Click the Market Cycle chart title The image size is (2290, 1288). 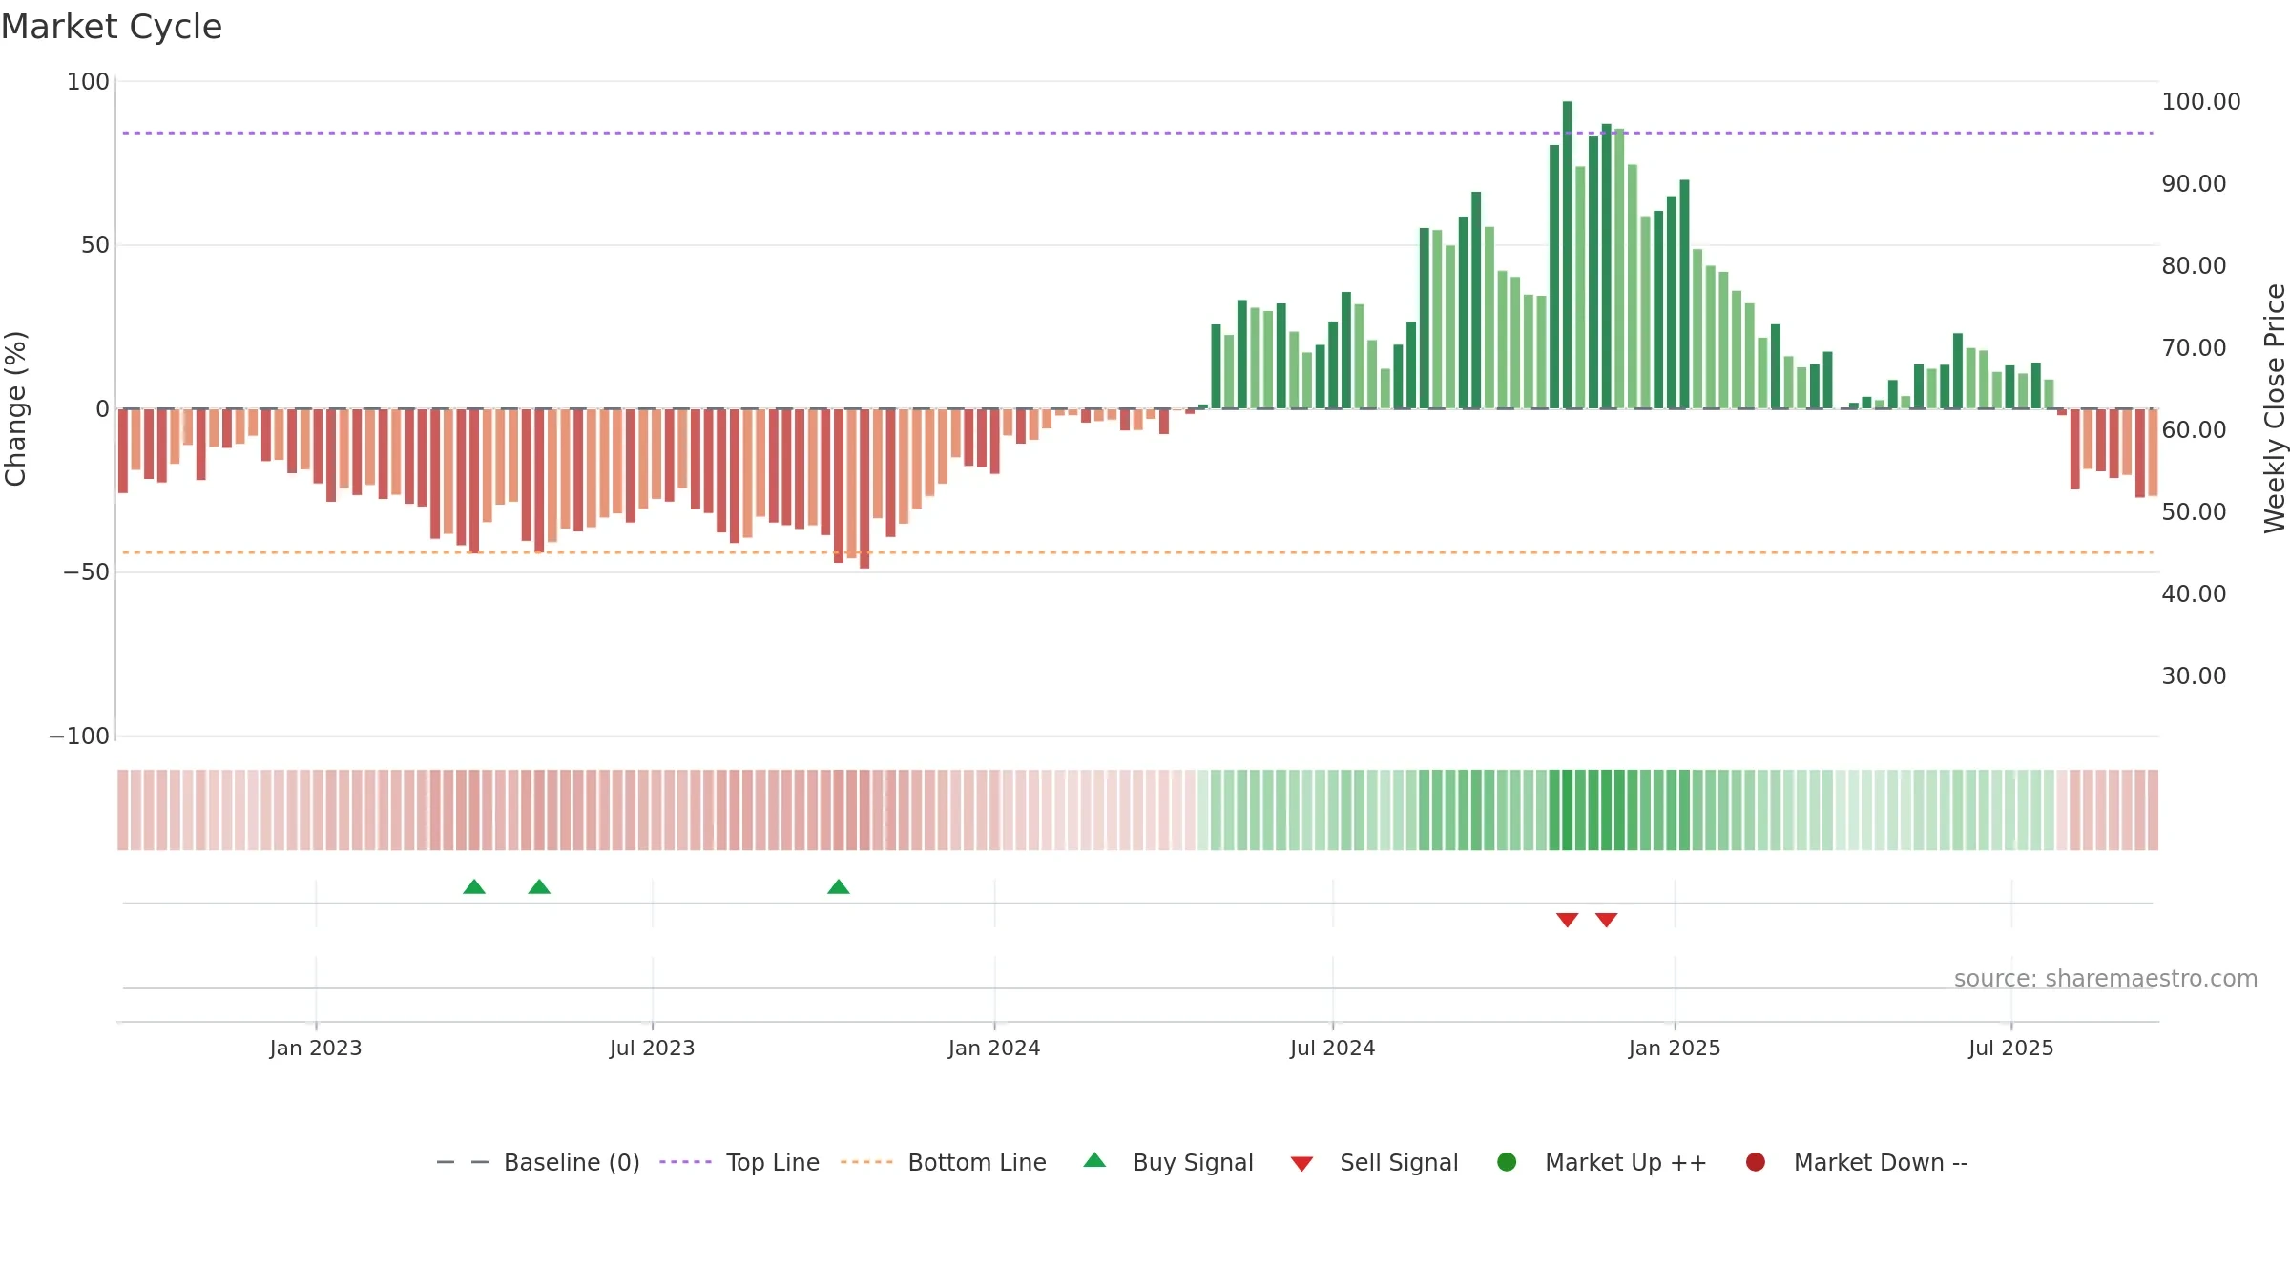tap(112, 27)
